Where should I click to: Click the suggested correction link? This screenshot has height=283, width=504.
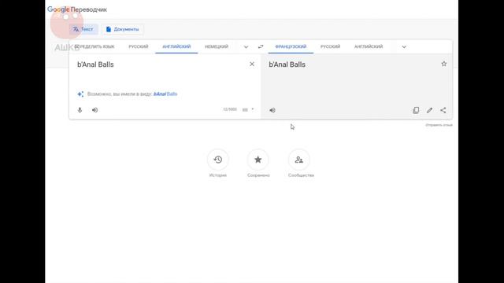pyautogui.click(x=165, y=94)
